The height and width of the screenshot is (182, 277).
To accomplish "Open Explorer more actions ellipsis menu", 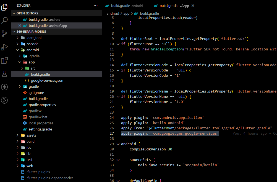I will 96,6.
